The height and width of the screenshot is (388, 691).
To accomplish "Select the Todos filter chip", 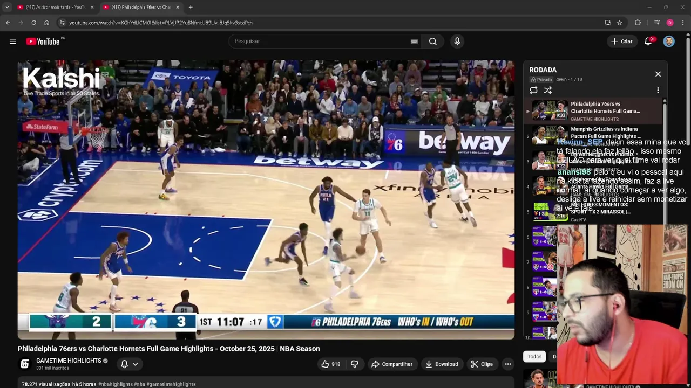I will [534, 356].
